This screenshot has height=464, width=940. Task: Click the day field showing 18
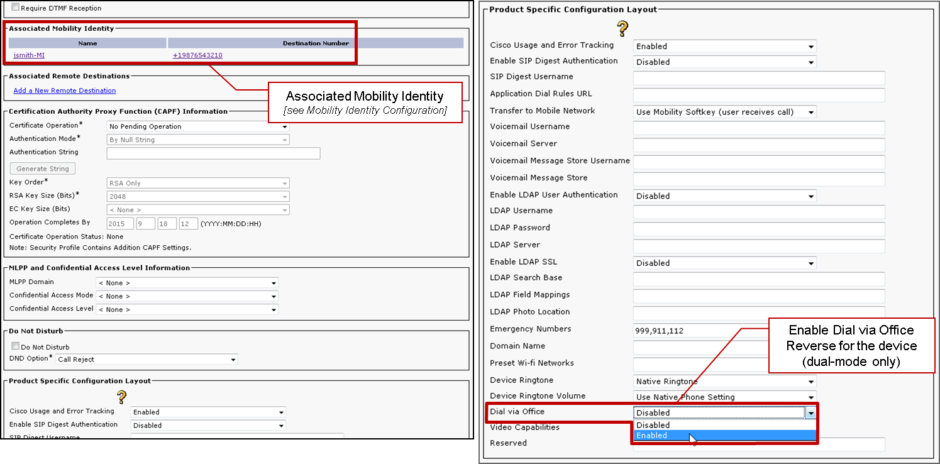[x=167, y=224]
